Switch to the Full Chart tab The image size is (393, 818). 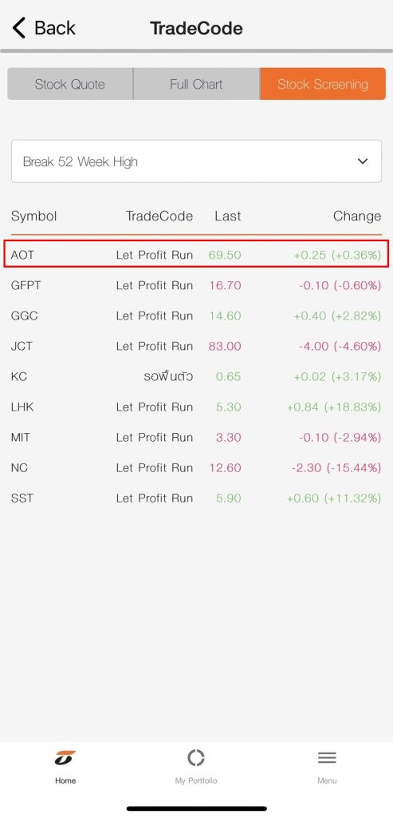pos(196,84)
